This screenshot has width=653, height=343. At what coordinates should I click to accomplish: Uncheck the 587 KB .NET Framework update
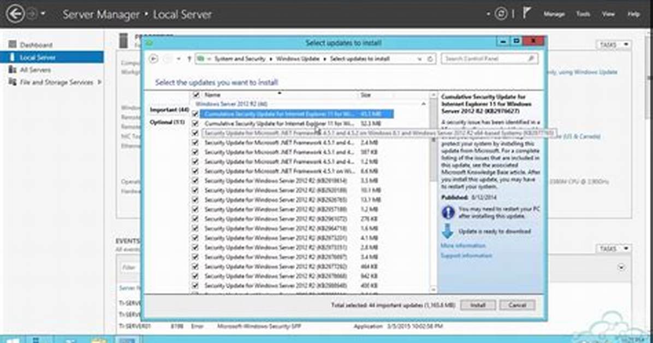tap(195, 152)
